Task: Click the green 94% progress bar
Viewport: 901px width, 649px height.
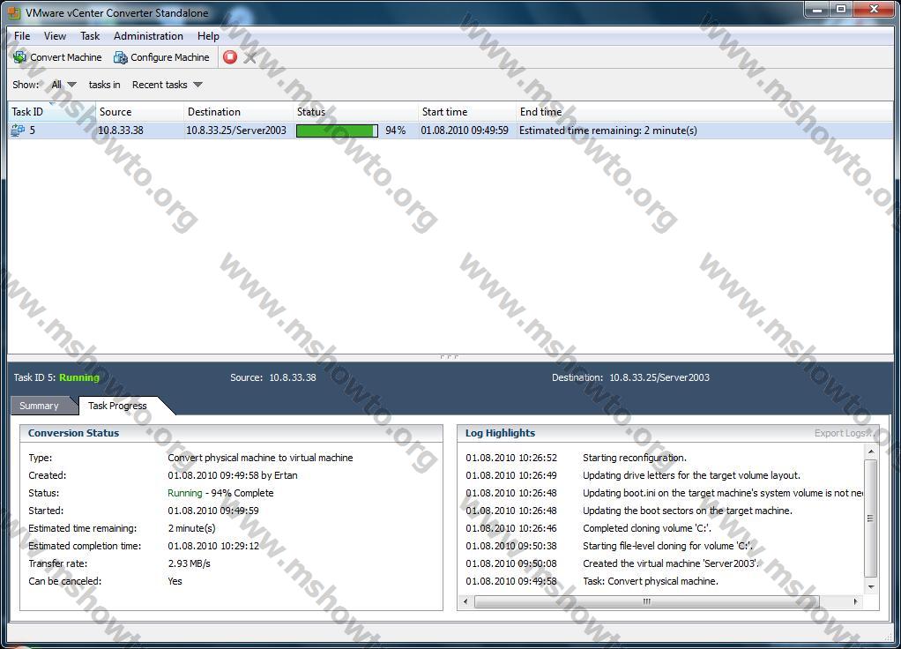Action: pyautogui.click(x=337, y=131)
